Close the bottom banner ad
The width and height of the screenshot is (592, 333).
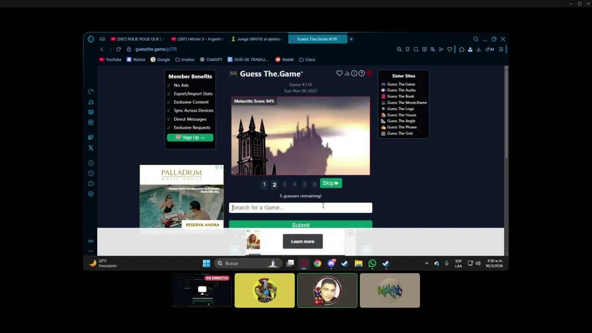pos(350,233)
